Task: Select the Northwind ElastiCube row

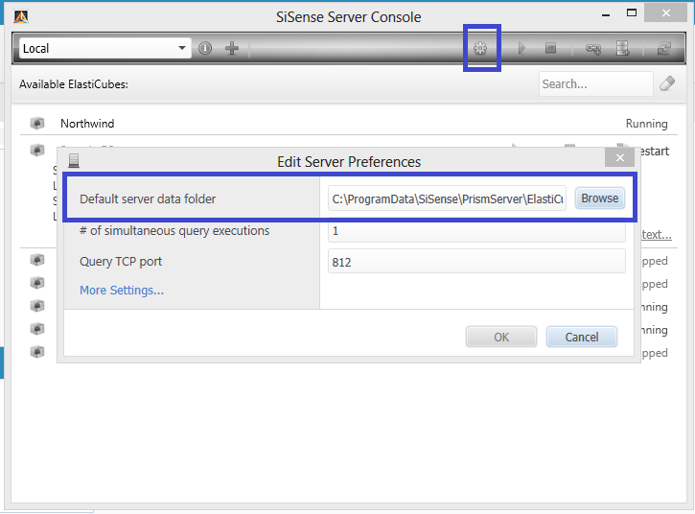Action: pyautogui.click(x=349, y=124)
